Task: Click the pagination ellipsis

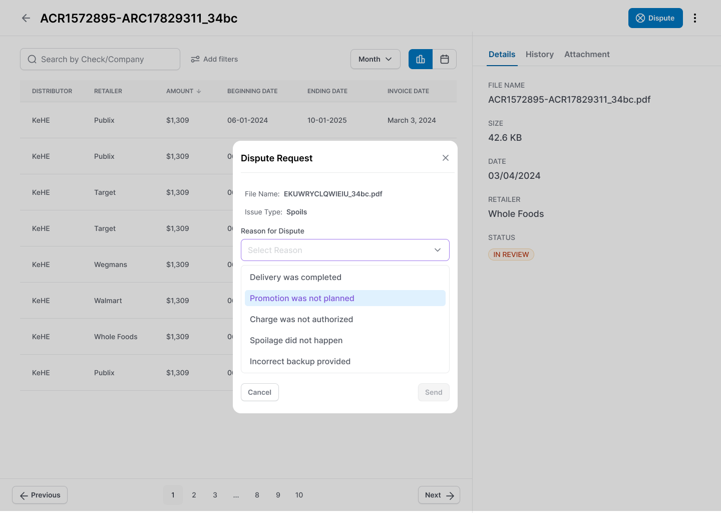Action: 236,495
